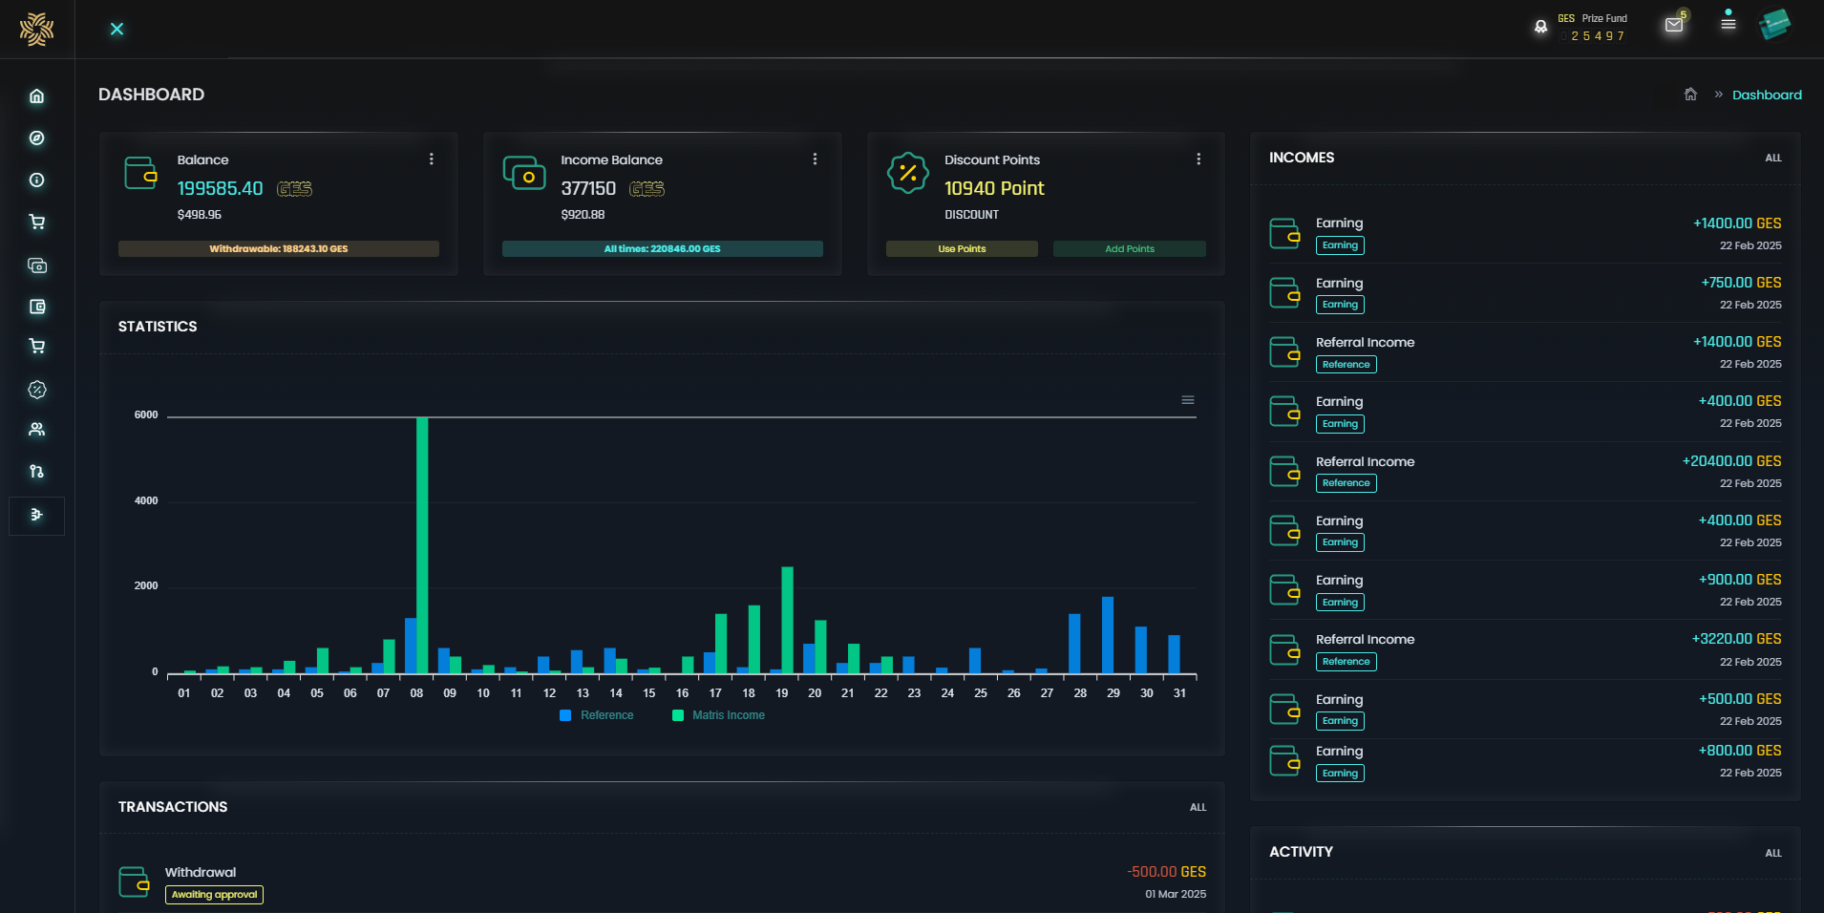Click the discount badge icon in sidebar

tap(36, 390)
